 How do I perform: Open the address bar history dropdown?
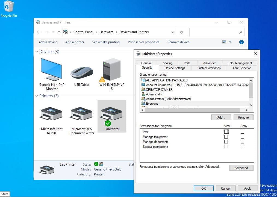172,32
